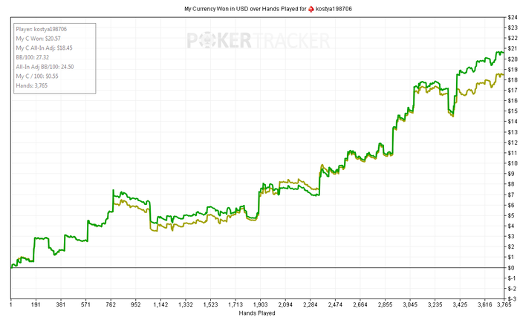Image resolution: width=520 pixels, height=317 pixels.
Task: Click the $5 y-axis tick label
Action: click(x=511, y=215)
